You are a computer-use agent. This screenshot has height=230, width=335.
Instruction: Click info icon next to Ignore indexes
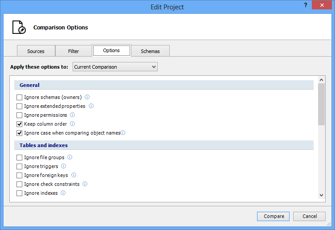tap(63, 193)
